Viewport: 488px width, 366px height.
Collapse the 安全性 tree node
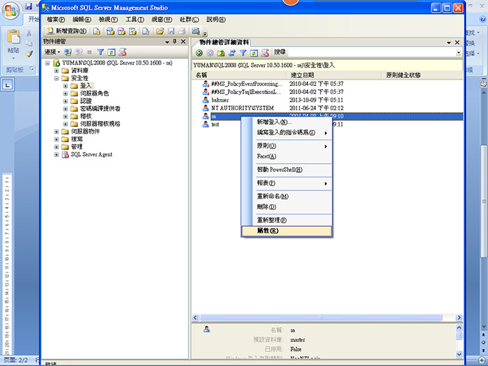click(x=56, y=78)
